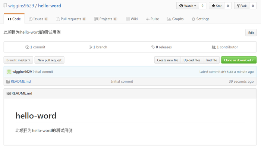Open the Branch: master dropdown
The width and height of the screenshot is (261, 149).
pos(18,60)
